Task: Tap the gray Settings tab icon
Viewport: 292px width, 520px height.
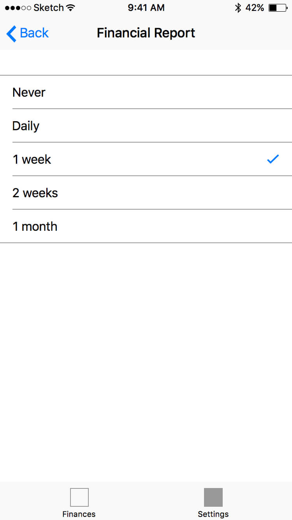Action: pos(213,497)
